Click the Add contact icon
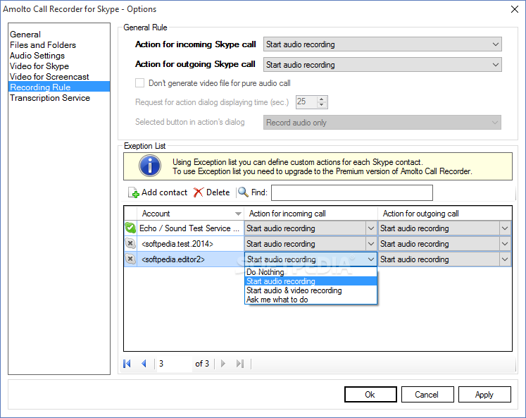The image size is (526, 418). [134, 192]
